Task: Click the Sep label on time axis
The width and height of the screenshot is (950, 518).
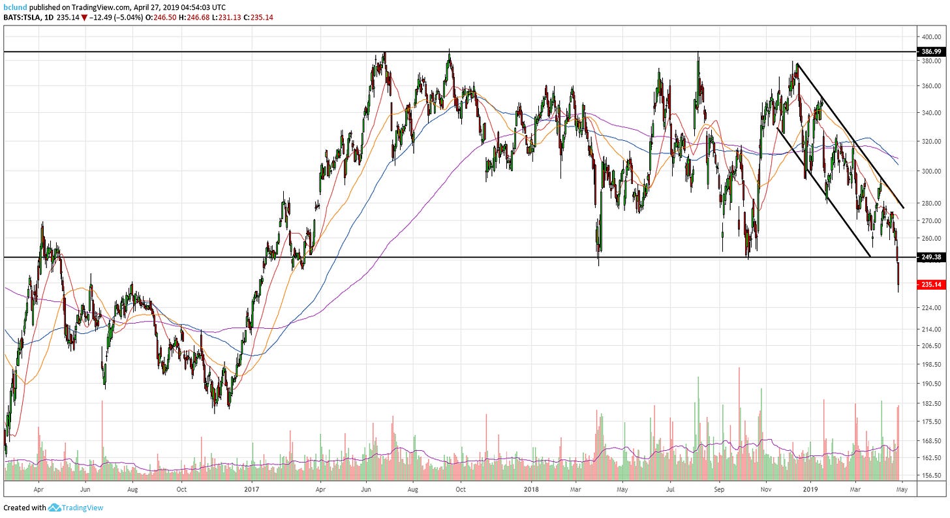Action: click(719, 488)
